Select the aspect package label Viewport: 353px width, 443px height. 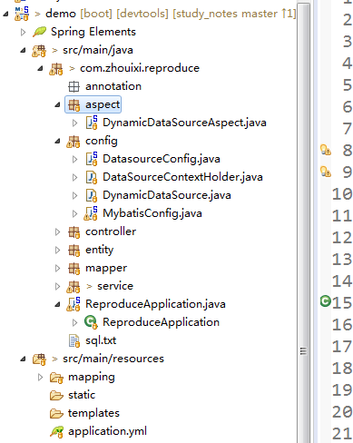(x=103, y=104)
